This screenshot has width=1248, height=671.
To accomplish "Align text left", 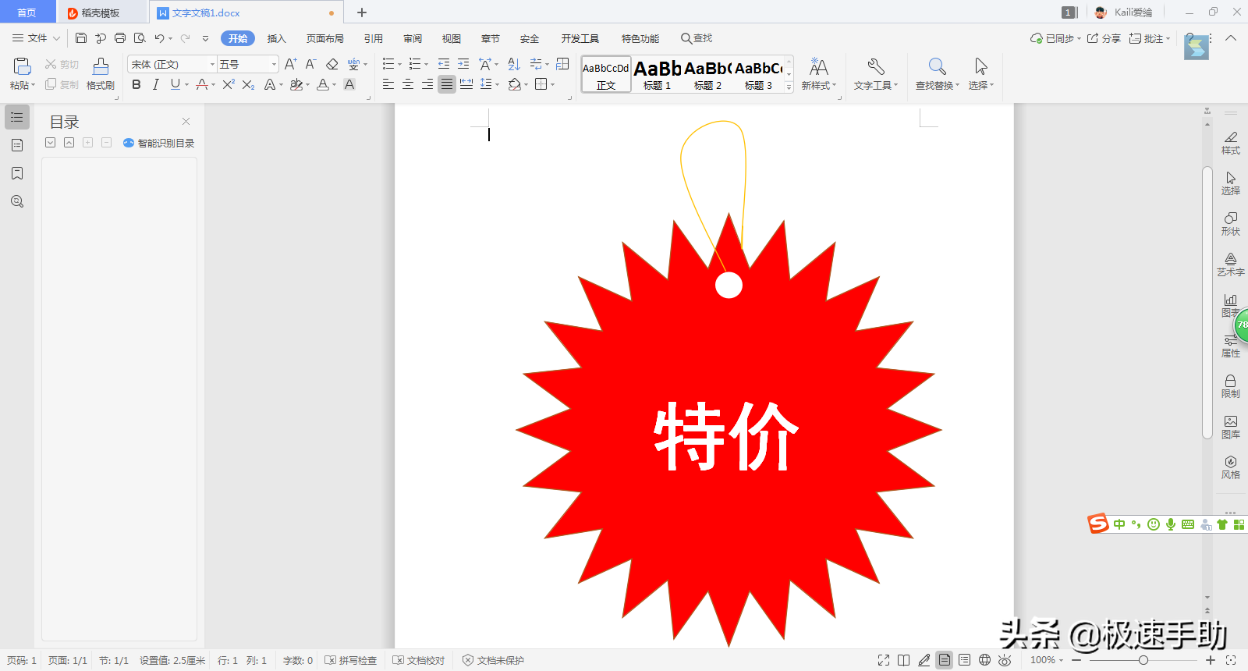I will pos(388,84).
